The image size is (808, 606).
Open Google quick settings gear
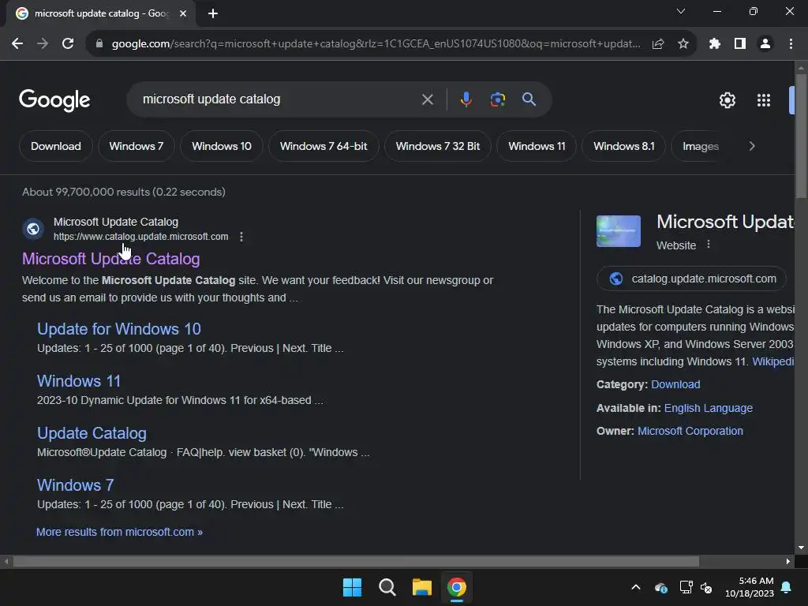coord(727,100)
